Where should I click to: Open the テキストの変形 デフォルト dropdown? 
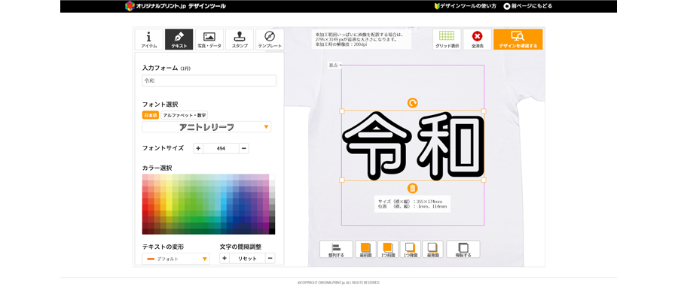[176, 259]
